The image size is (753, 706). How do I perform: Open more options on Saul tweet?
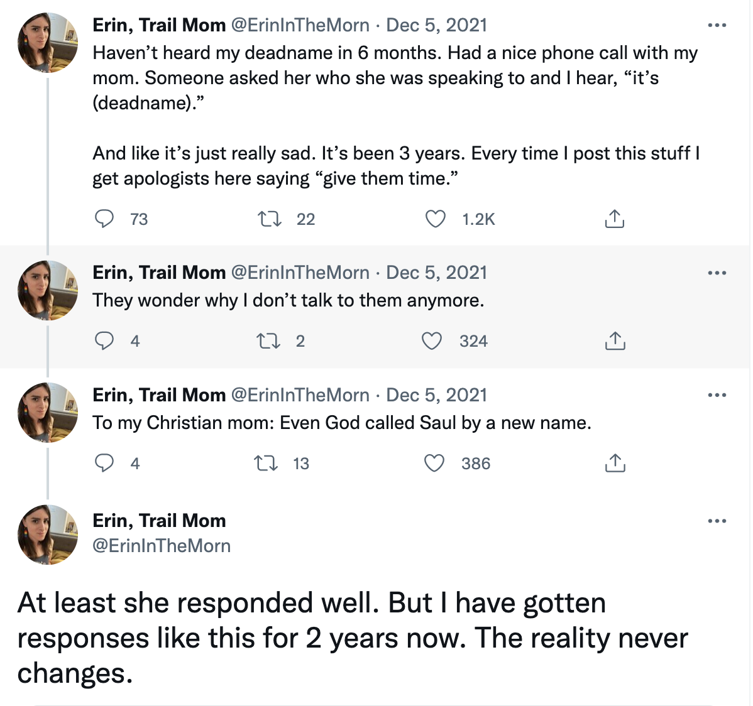[x=717, y=396]
